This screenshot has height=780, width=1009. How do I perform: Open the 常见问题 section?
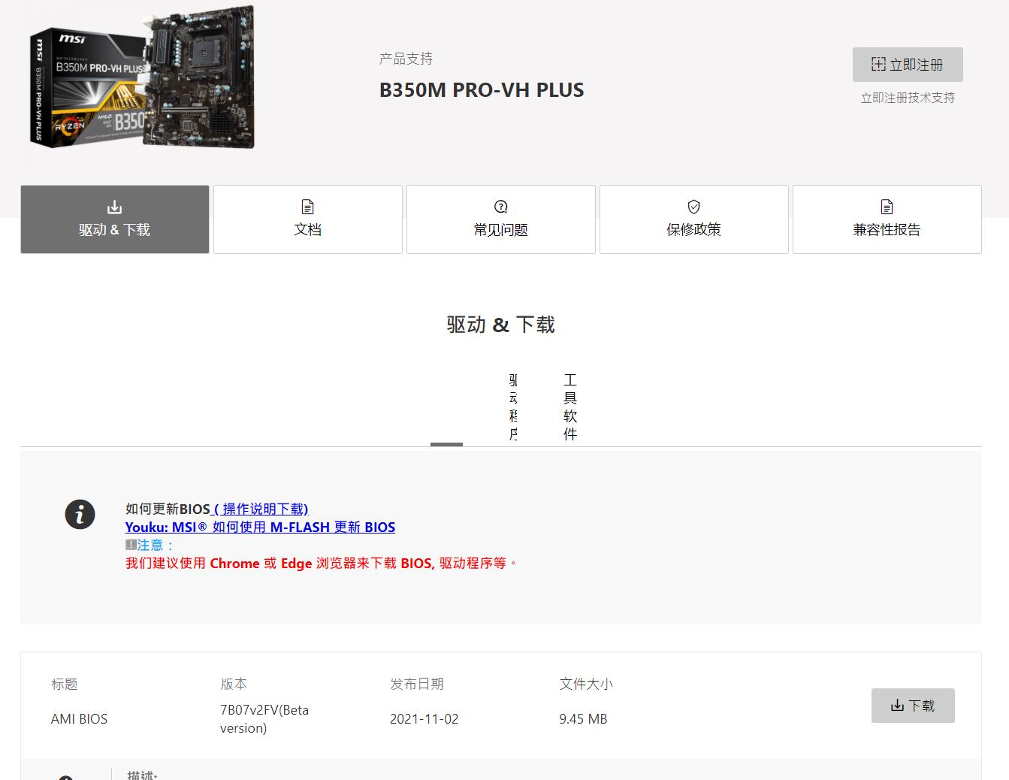500,219
